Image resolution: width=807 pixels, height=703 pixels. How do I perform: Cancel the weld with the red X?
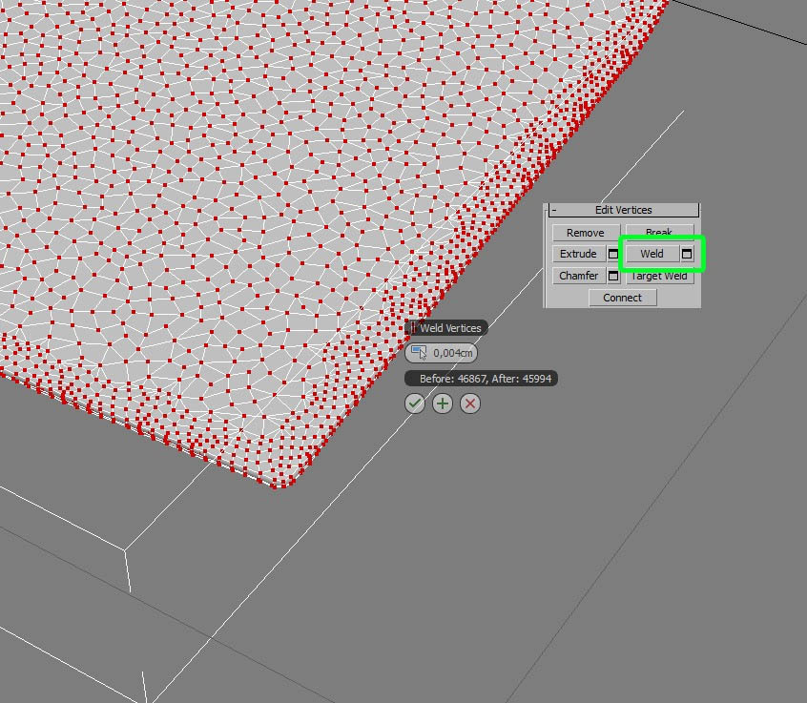[x=470, y=403]
